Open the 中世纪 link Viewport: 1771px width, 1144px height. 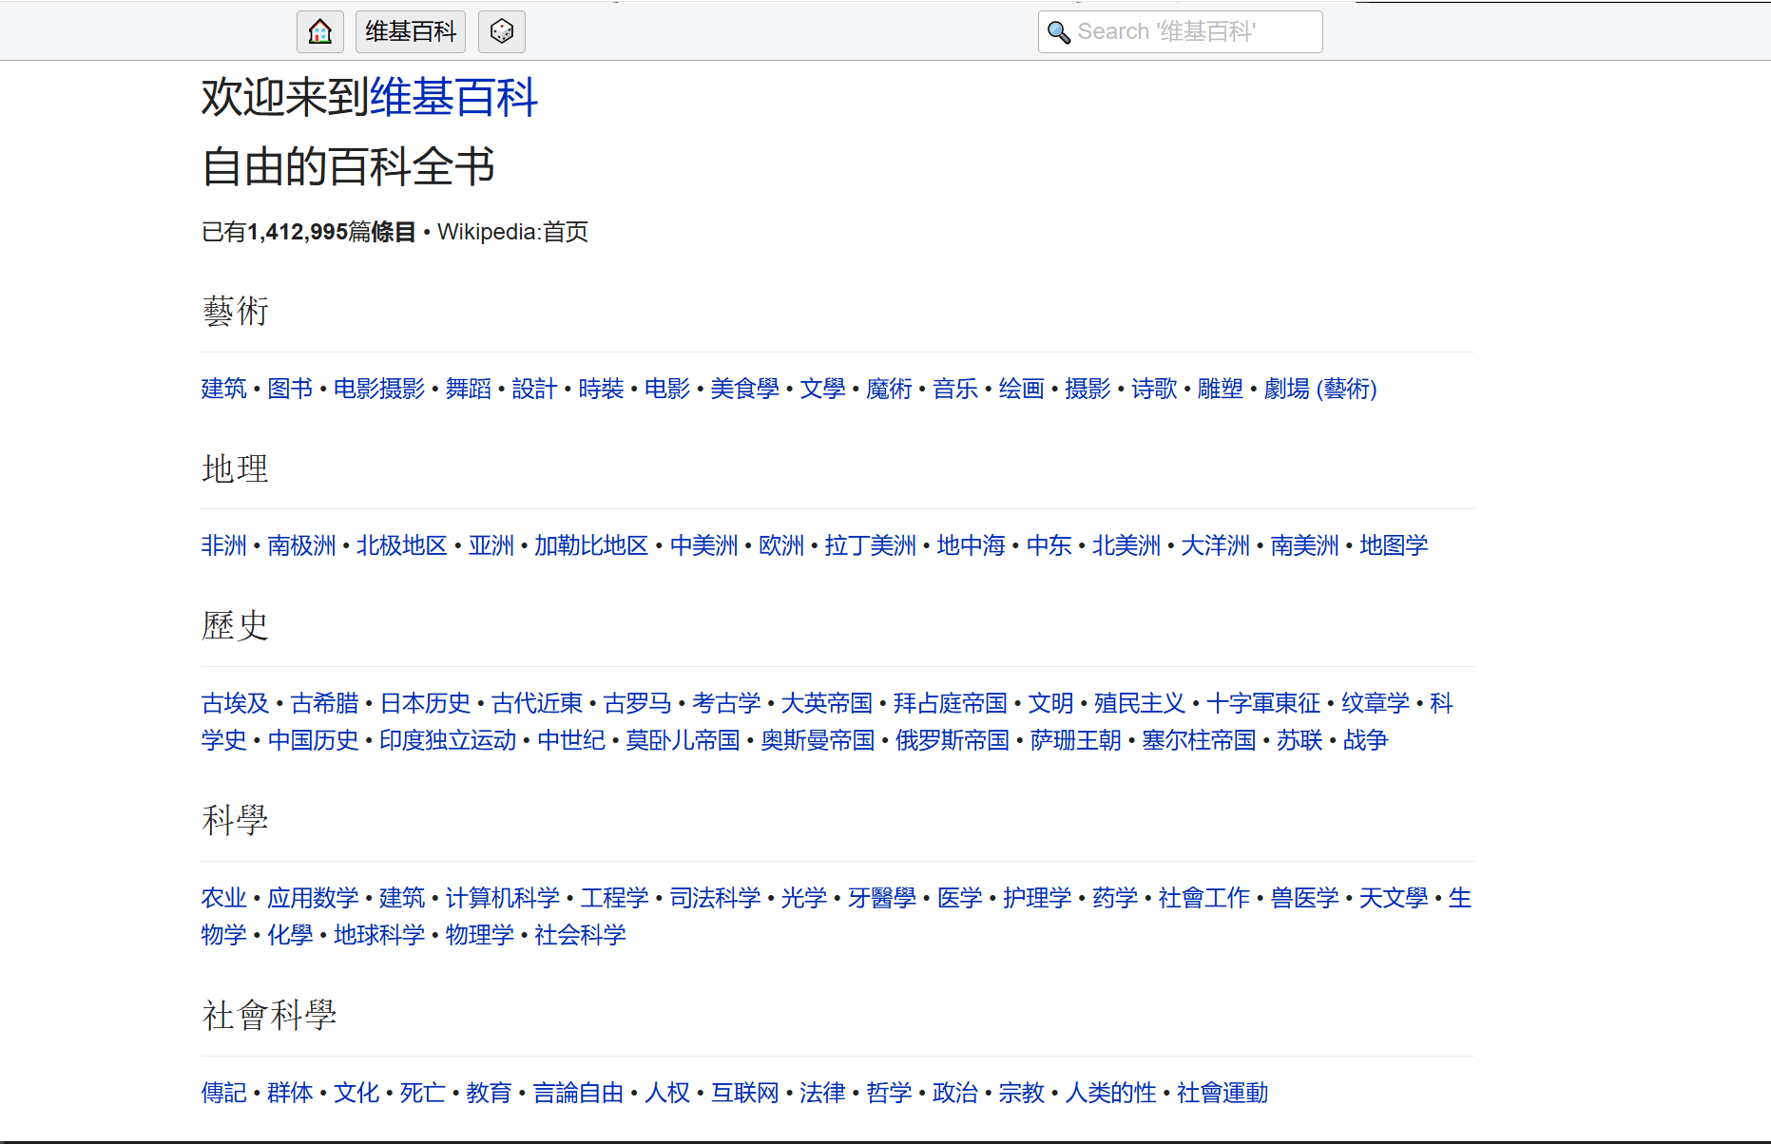pos(571,740)
